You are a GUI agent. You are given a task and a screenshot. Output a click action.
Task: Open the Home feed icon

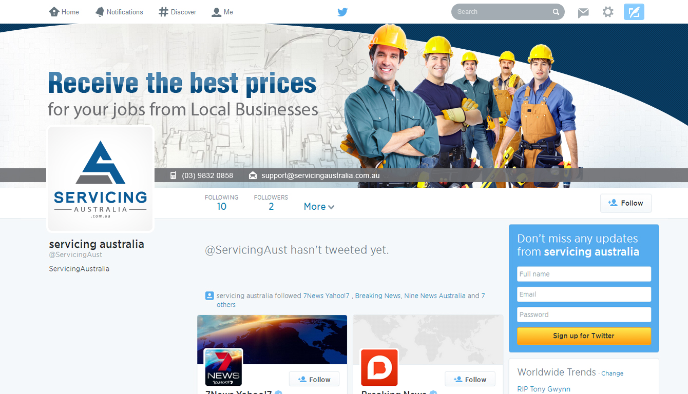point(55,11)
